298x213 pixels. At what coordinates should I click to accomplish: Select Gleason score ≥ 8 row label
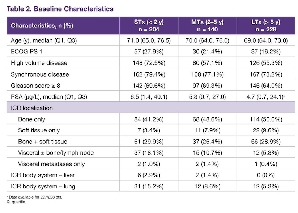click(x=35, y=86)
